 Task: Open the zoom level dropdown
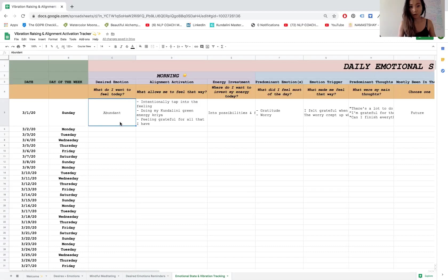point(35,46)
